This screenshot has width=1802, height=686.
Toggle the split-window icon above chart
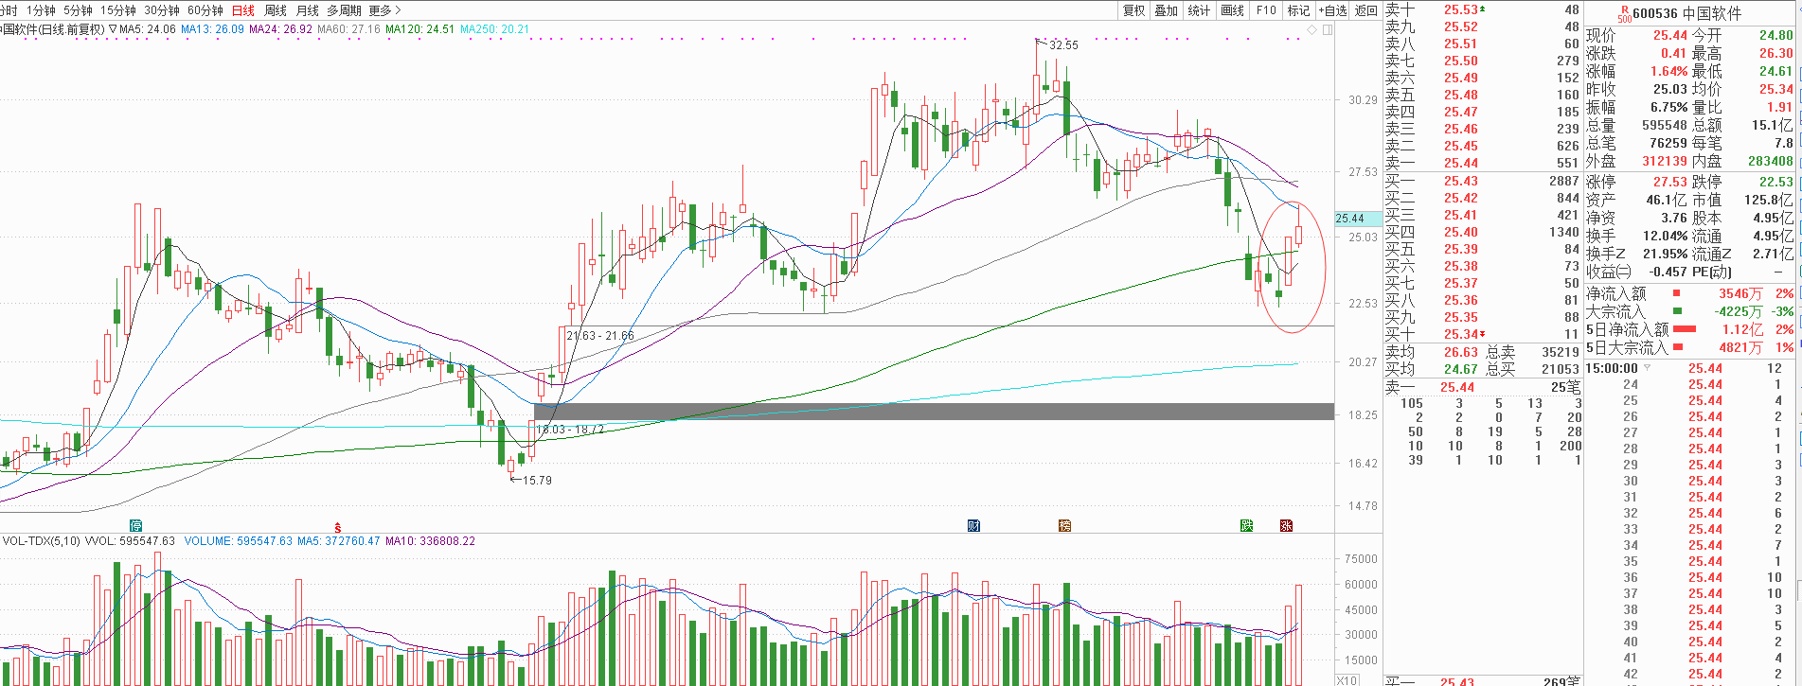[x=1328, y=30]
